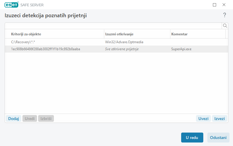Screen dimensions: 233x146
Task: Focus the search input field
Action: tap(113, 26)
